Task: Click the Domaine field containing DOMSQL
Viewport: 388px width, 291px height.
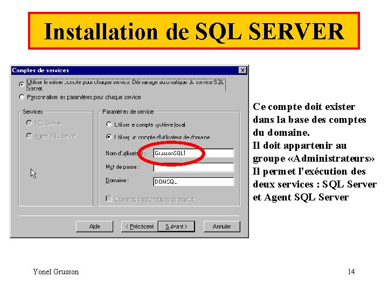Action: coord(193,182)
